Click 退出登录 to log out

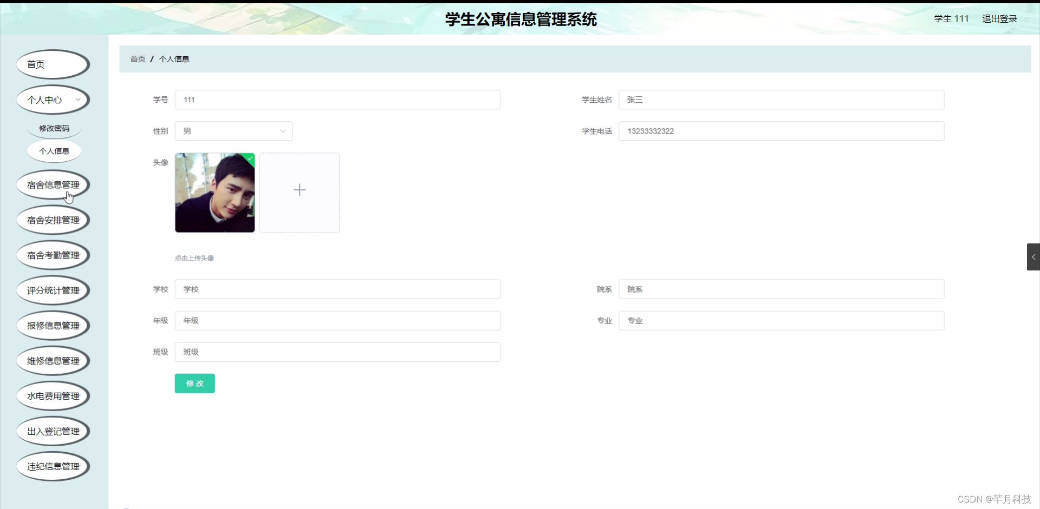coord(999,18)
